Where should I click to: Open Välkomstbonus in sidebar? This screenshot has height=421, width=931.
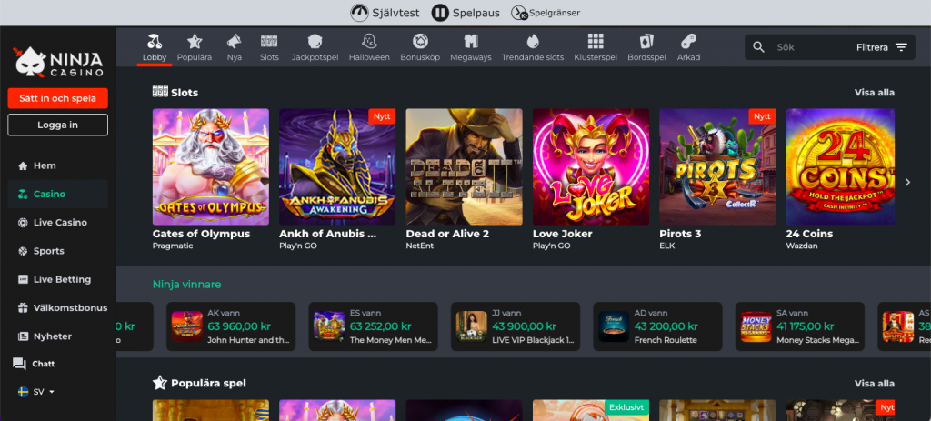click(x=57, y=308)
